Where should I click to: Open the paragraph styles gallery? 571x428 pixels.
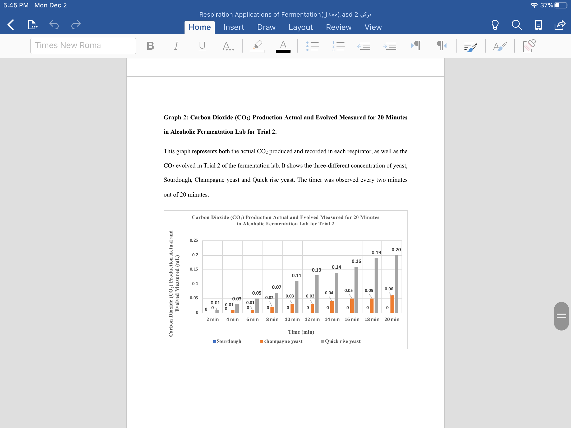pyautogui.click(x=500, y=46)
